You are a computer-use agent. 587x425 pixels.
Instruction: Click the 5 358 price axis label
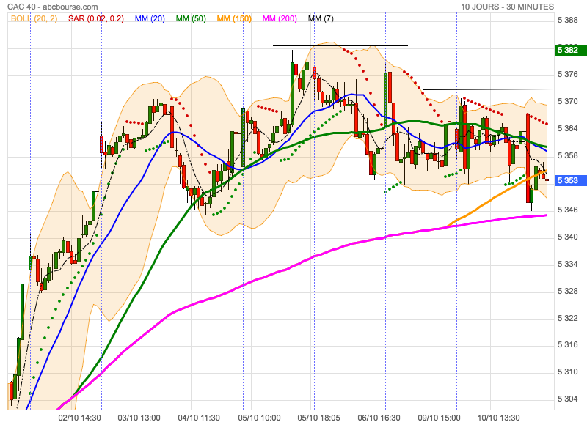567,155
